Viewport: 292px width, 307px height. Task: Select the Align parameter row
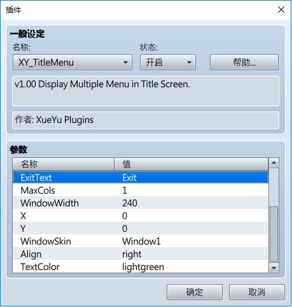(x=141, y=254)
